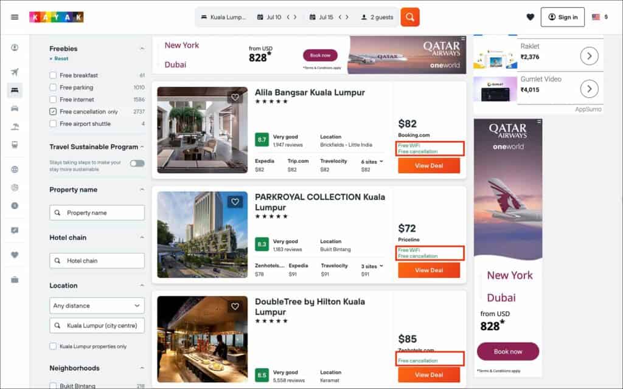
Task: Select Stays bed icon in sidebar
Action: [15, 91]
